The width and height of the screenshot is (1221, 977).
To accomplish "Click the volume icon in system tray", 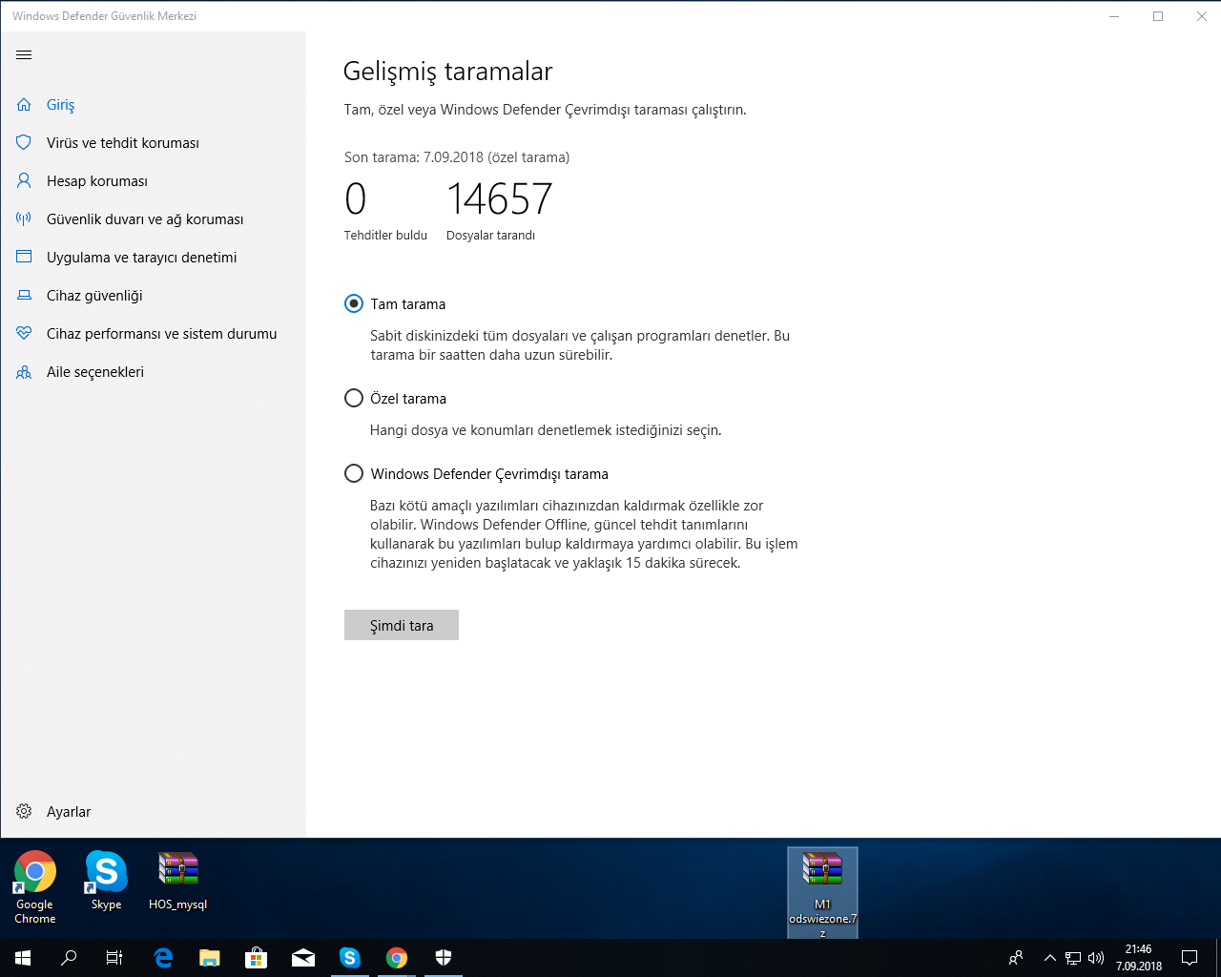I will [x=1096, y=958].
